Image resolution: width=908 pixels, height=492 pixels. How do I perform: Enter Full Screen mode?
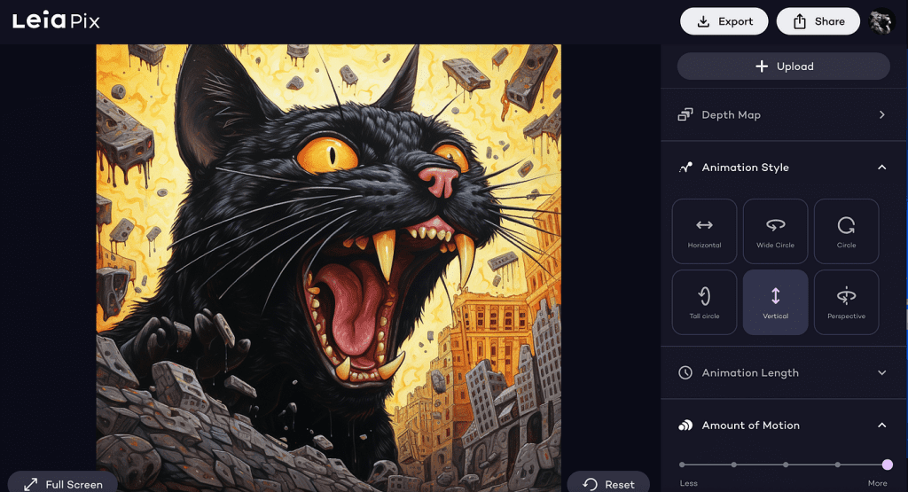(x=63, y=484)
